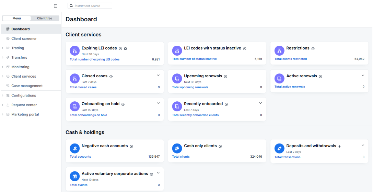Screen dimensions: 373x193
Task: Open Total number of expiring LEI codes link
Action: click(95, 59)
